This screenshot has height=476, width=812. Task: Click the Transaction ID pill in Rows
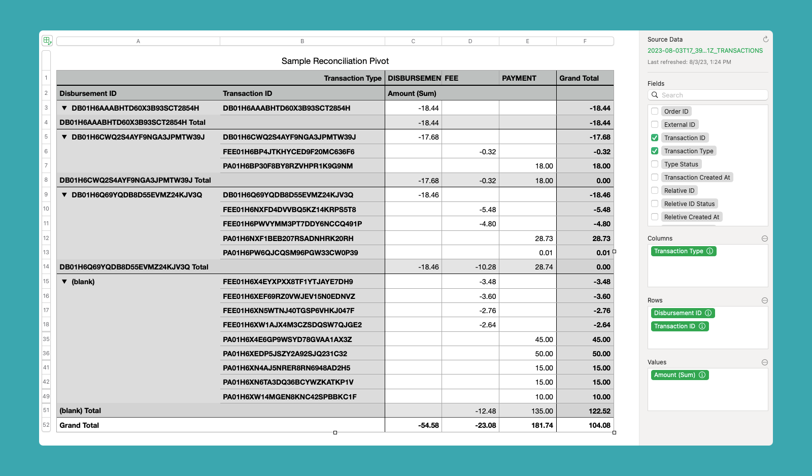680,326
